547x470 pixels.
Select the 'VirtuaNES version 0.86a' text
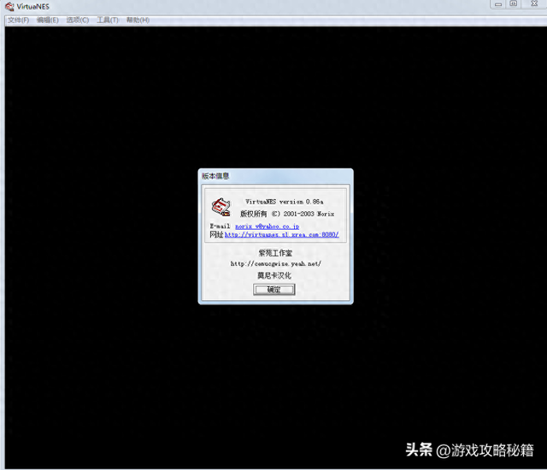tap(285, 202)
